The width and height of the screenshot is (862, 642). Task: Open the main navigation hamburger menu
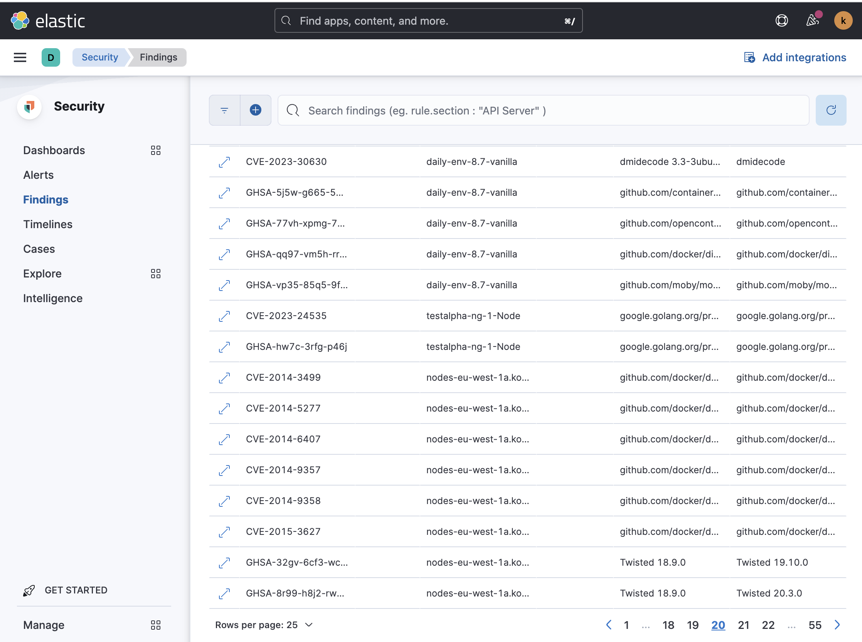coord(20,57)
